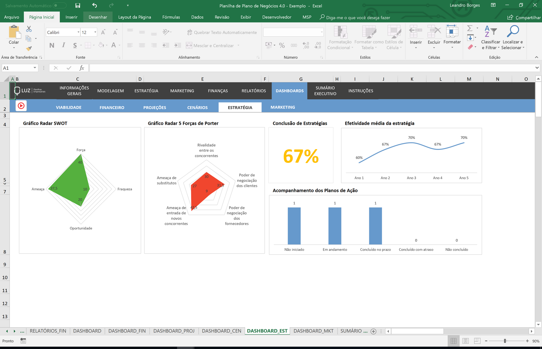Select the Format Painter brush icon
542x349 pixels.
[29, 49]
